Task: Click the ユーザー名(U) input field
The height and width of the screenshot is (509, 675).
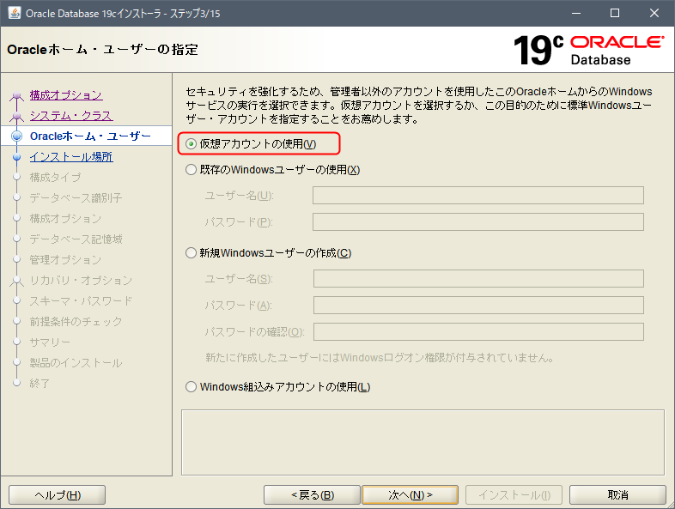Action: (x=478, y=196)
